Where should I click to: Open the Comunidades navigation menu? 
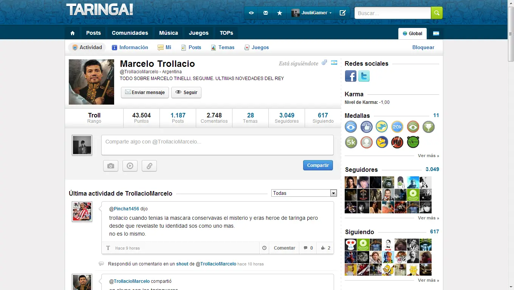point(130,33)
